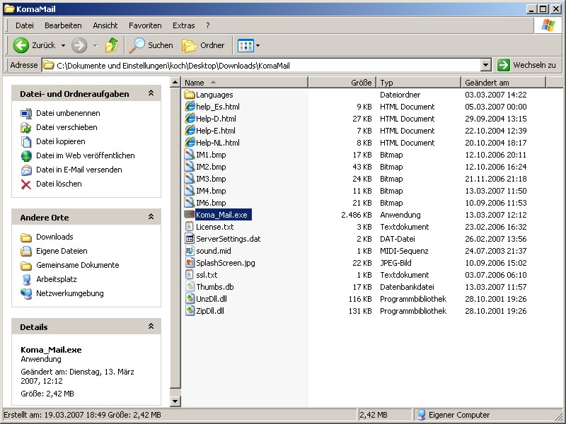Click the red X Datei löschen icon

coord(26,184)
